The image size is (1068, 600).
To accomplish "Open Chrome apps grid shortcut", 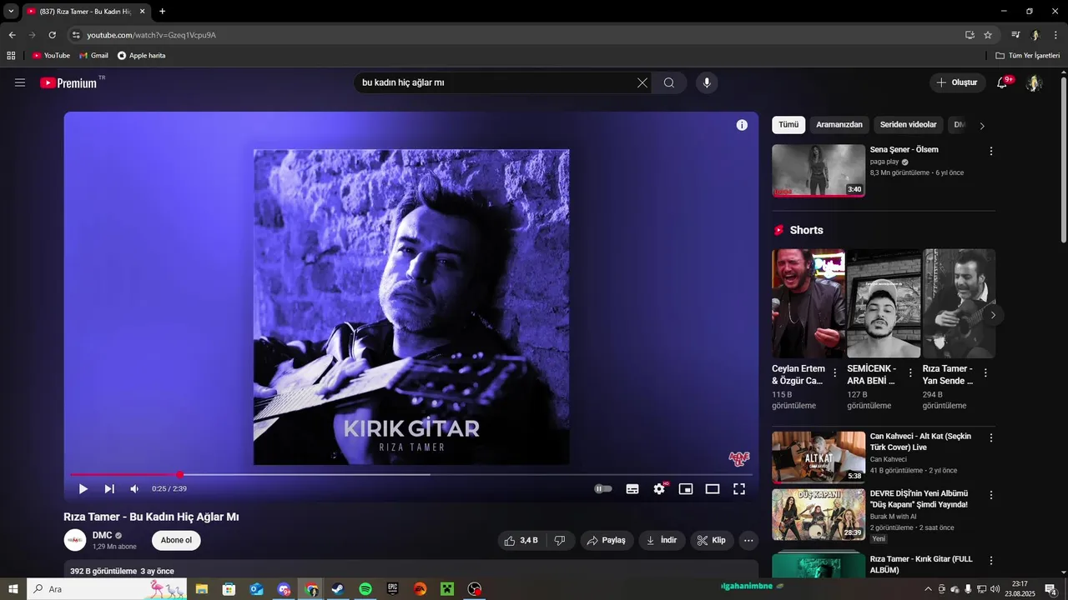I will [x=11, y=56].
